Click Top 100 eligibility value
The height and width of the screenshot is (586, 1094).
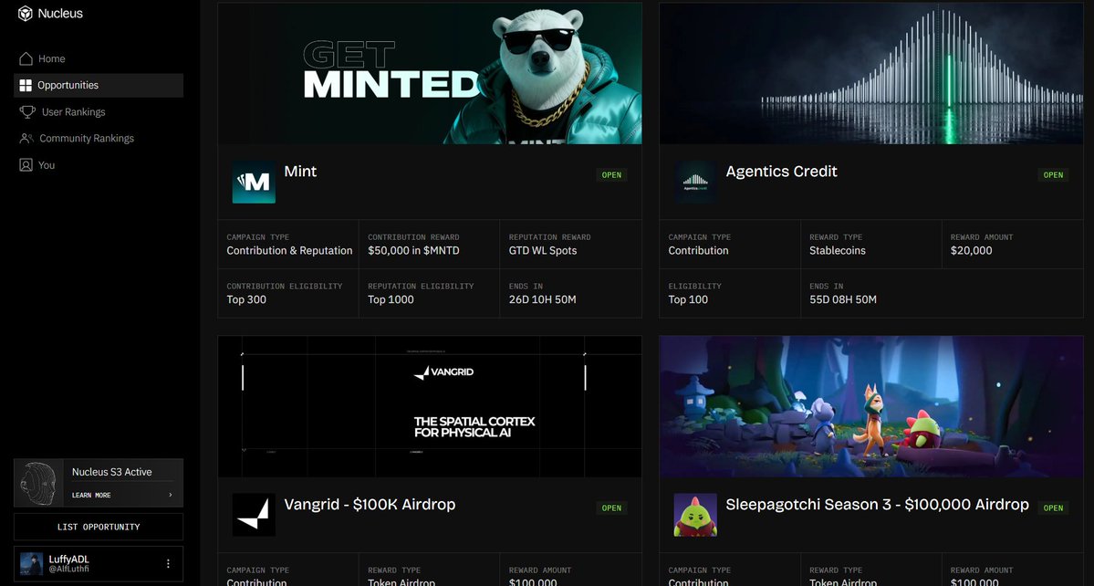pos(688,299)
